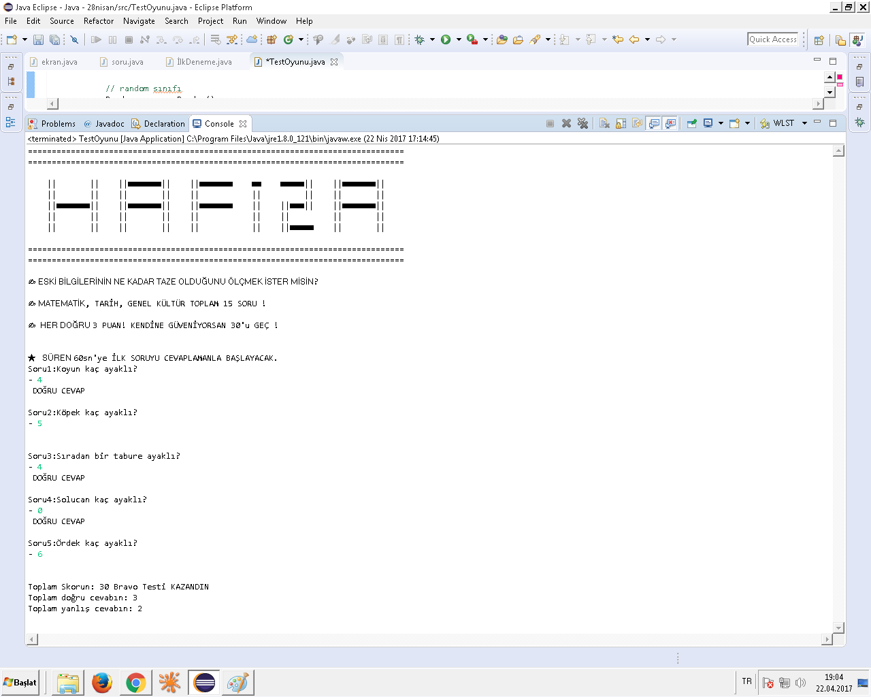Image resolution: width=871 pixels, height=697 pixels.
Task: Open the WLST dropdown arrow
Action: pyautogui.click(x=804, y=123)
